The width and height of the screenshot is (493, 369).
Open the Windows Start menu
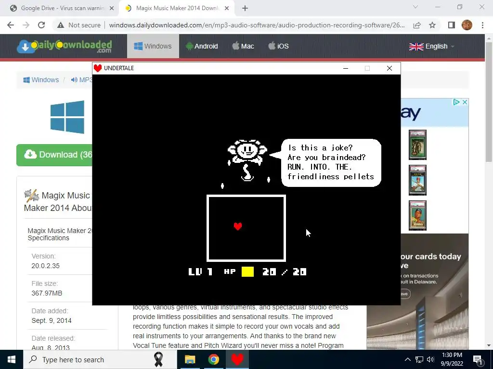[x=12, y=359]
